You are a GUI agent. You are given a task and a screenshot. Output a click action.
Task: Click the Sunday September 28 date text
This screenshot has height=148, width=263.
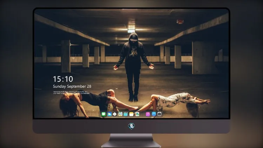point(72,86)
